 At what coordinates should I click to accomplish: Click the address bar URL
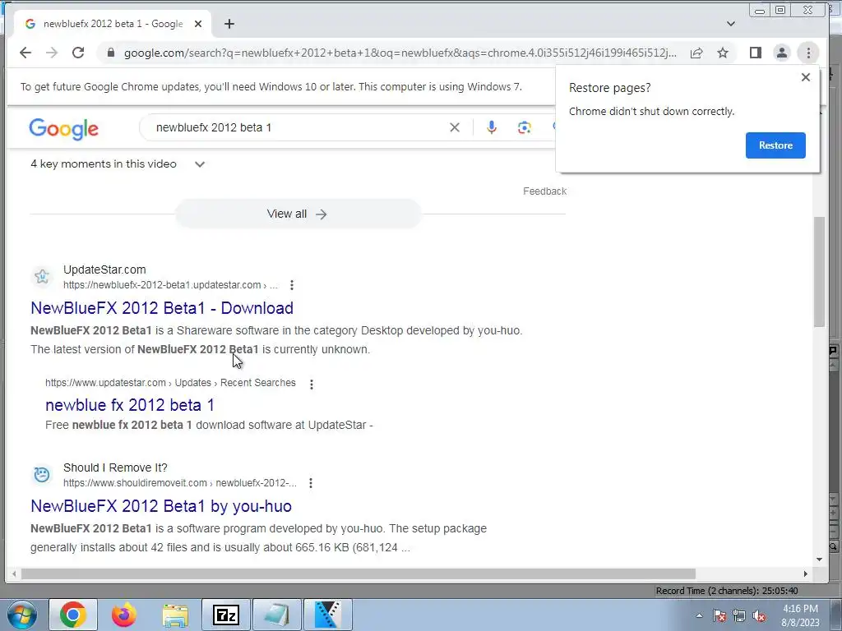400,53
